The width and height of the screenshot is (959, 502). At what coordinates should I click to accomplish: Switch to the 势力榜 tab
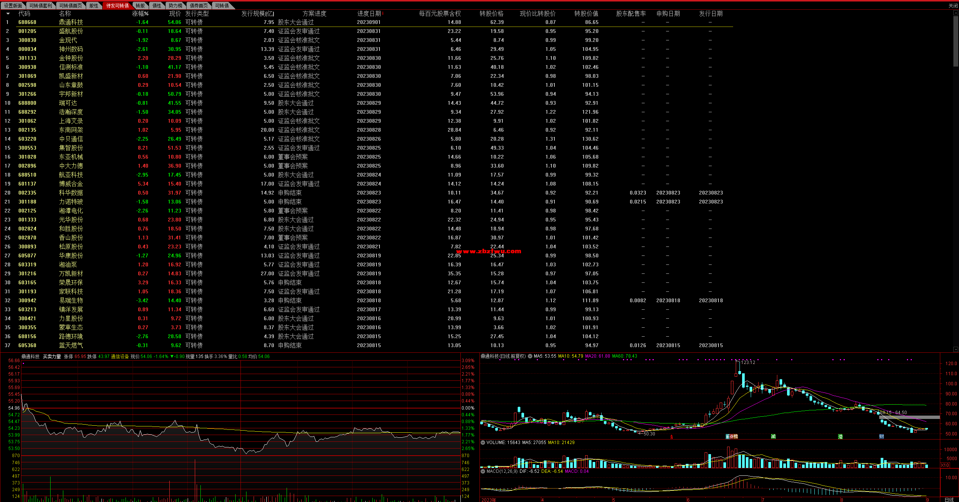click(x=175, y=6)
